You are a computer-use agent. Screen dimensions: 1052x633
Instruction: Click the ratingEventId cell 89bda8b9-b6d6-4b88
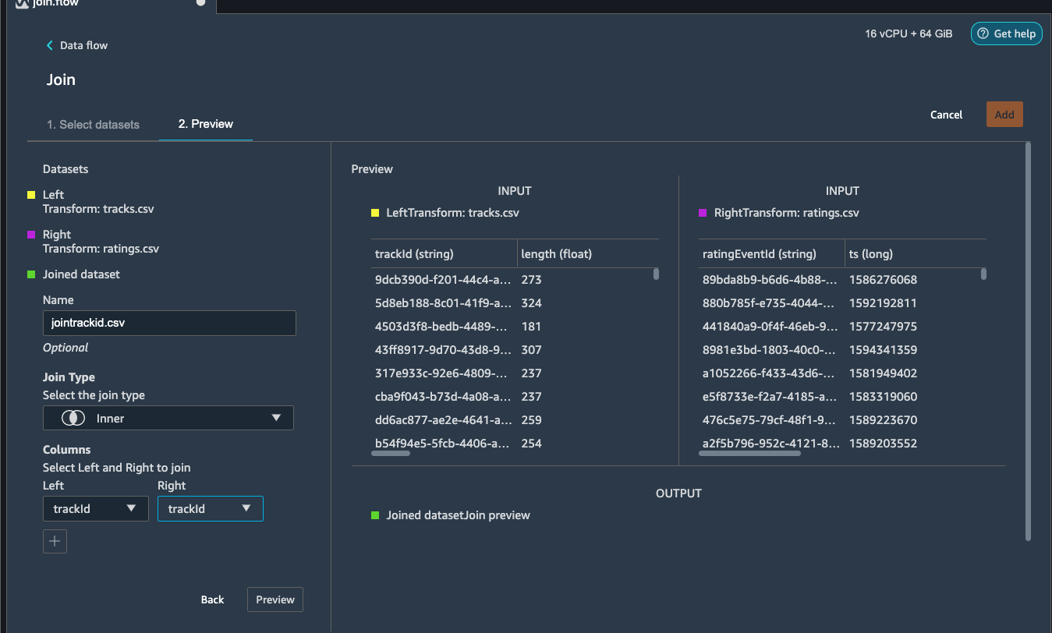pyautogui.click(x=771, y=279)
